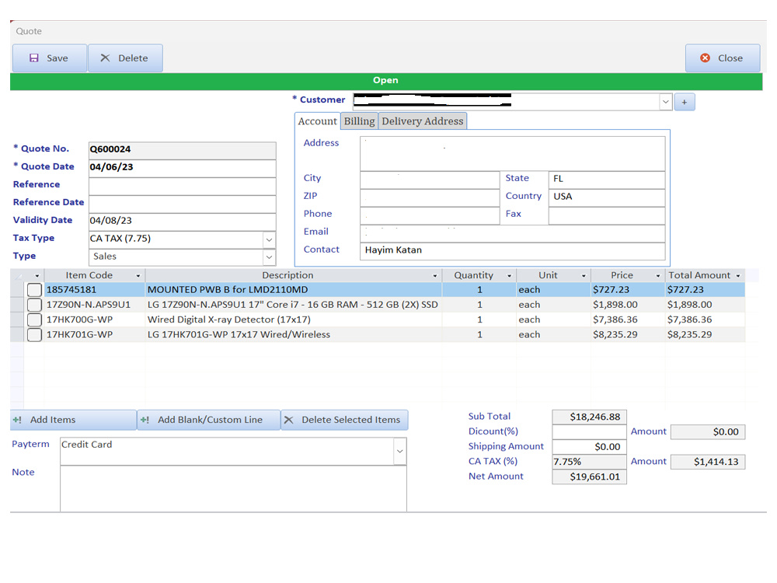Screen dimensions: 777x583
Task: Click the Phone field
Action: [x=430, y=215]
